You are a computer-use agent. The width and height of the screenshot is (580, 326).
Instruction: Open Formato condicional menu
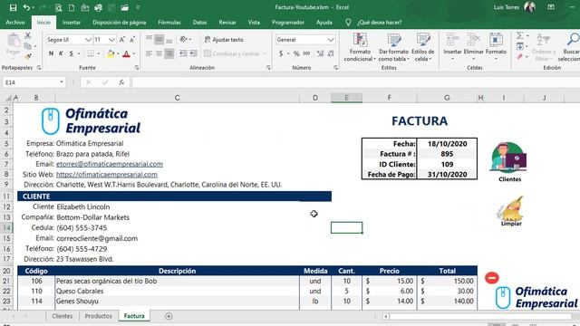(x=360, y=47)
